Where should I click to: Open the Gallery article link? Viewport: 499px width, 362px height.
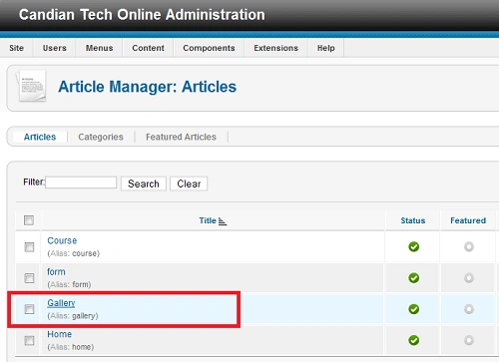[61, 303]
